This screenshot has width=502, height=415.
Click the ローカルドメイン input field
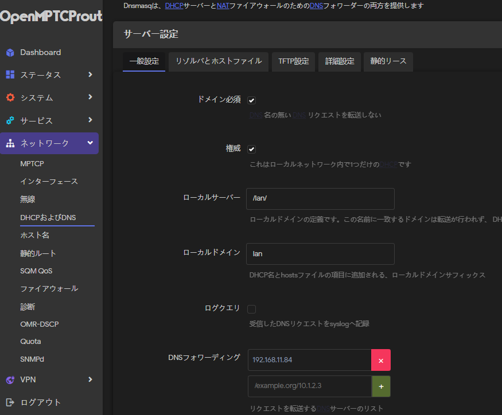320,253
